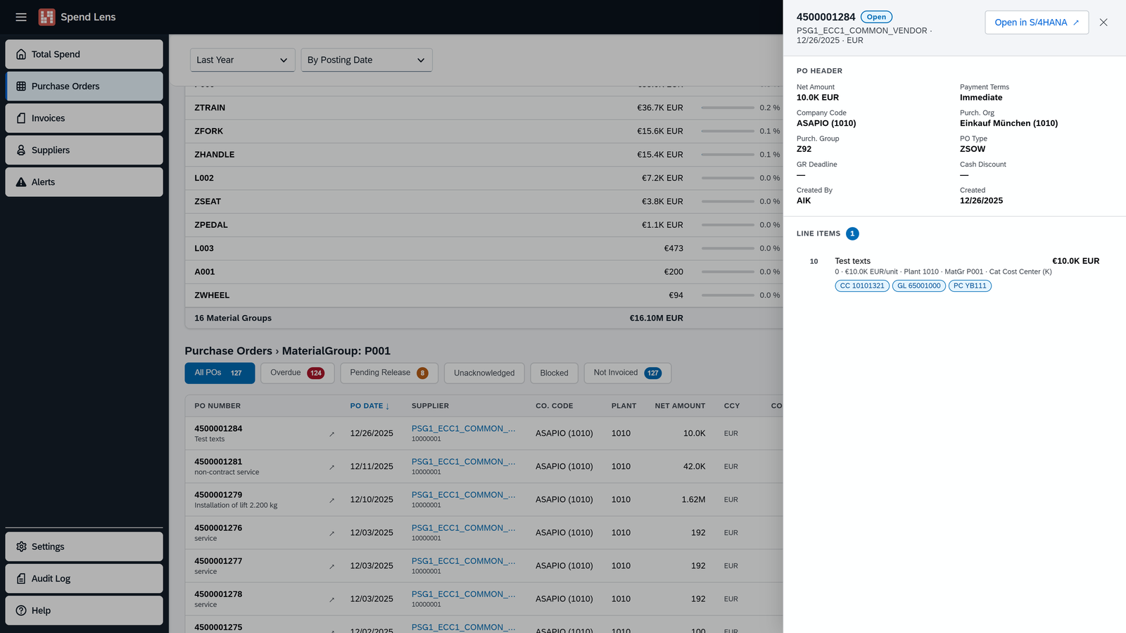This screenshot has height=633, width=1126.
Task: Open the Help page
Action: click(x=84, y=610)
